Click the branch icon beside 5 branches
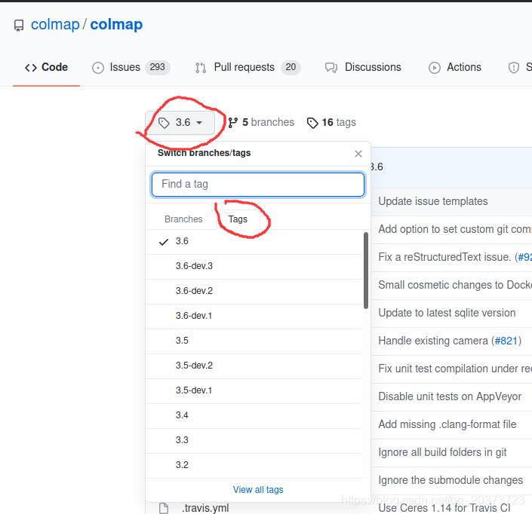 pos(232,123)
